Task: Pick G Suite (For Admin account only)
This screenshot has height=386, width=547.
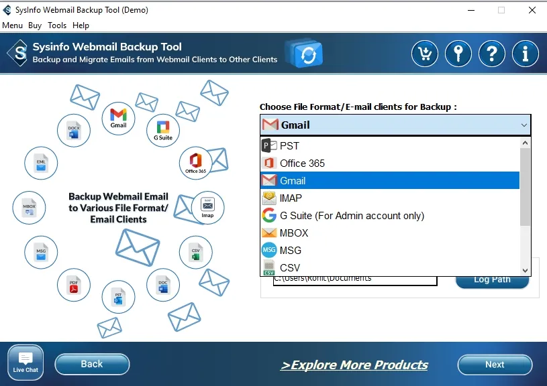Action: click(352, 215)
